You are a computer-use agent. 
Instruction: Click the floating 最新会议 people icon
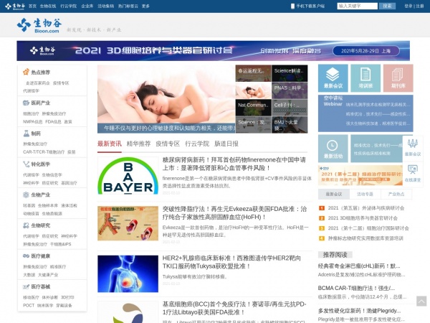pos(413,144)
